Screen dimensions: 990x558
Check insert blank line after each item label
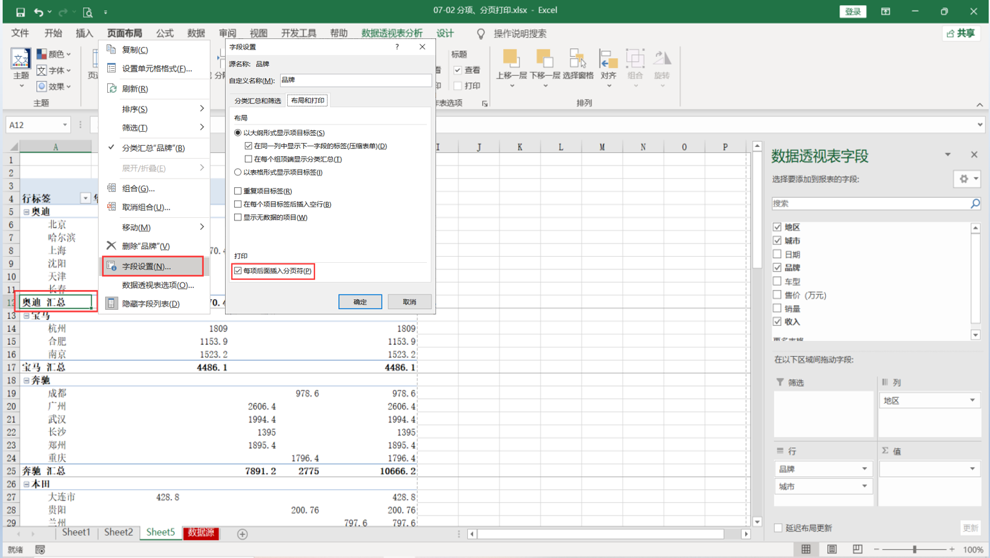[x=238, y=204]
